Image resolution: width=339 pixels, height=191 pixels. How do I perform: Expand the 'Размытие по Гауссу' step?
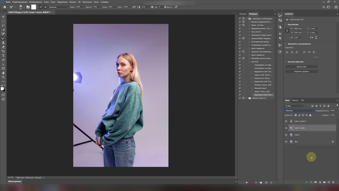coord(252,78)
